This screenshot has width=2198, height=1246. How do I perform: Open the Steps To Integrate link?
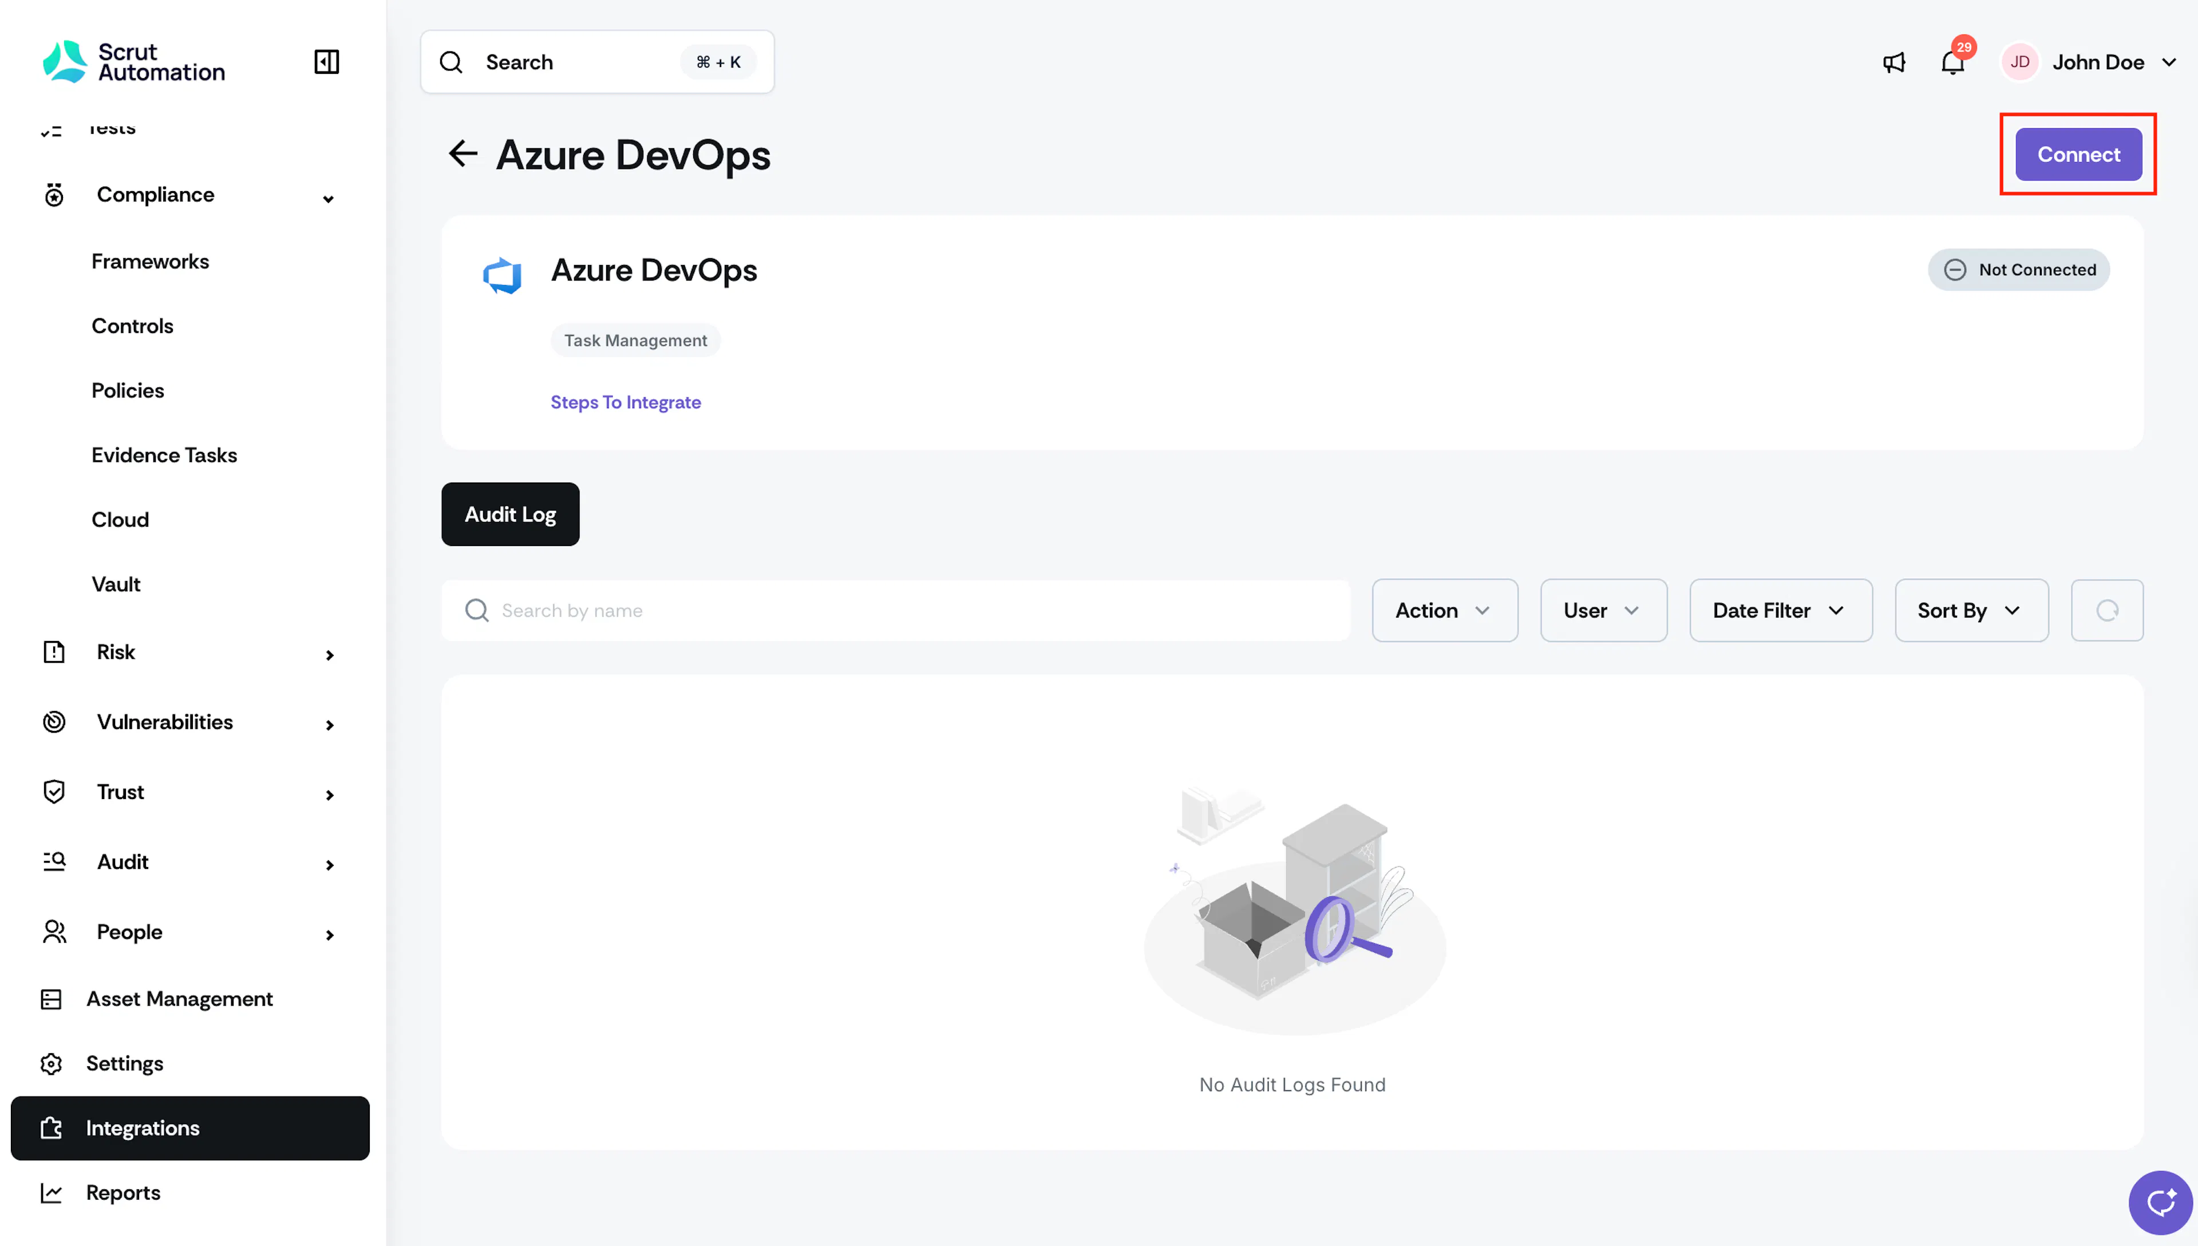(x=626, y=402)
